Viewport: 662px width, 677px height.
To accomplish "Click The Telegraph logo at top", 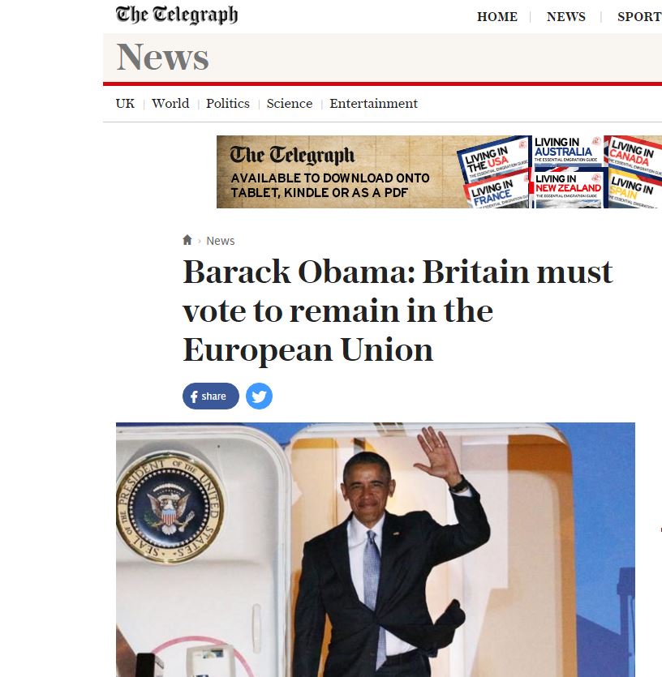I will pyautogui.click(x=177, y=15).
